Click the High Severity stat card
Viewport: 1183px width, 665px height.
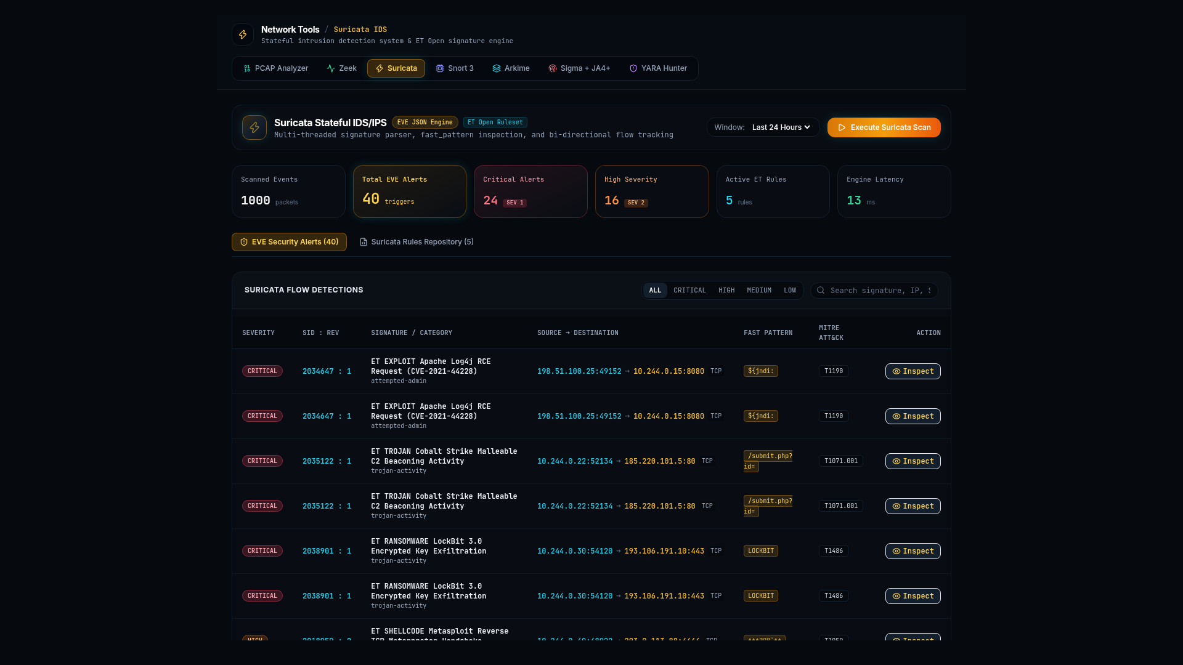click(x=652, y=191)
